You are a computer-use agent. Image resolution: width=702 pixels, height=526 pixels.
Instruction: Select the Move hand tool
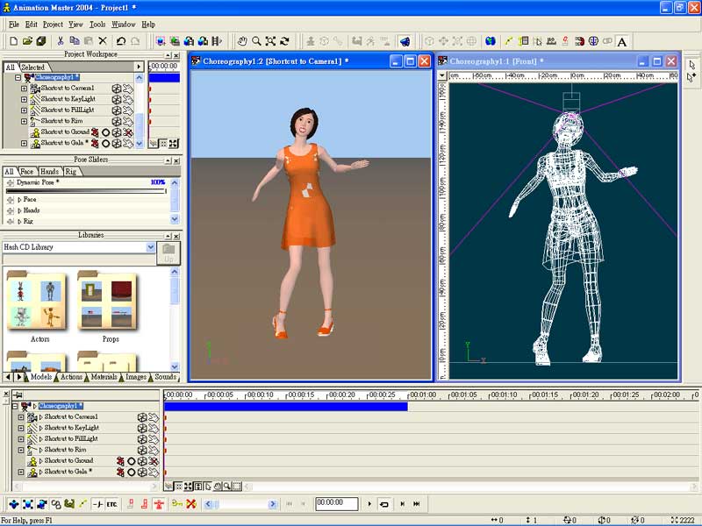[242, 41]
